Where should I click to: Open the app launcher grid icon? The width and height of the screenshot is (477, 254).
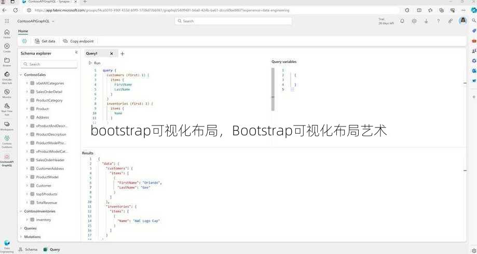pyautogui.click(x=7, y=21)
